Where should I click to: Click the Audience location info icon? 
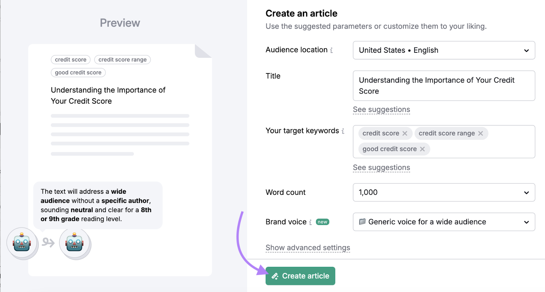coord(331,50)
